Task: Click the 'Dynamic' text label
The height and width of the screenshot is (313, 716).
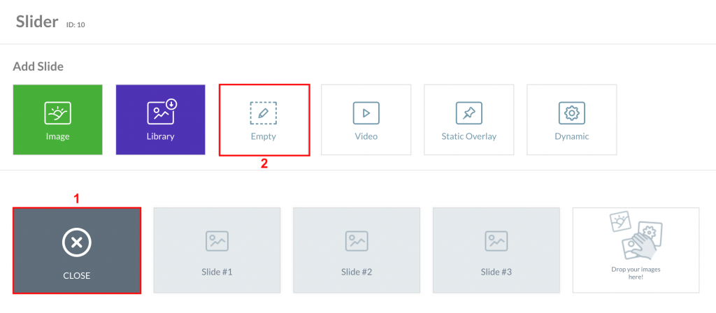Action: [572, 136]
